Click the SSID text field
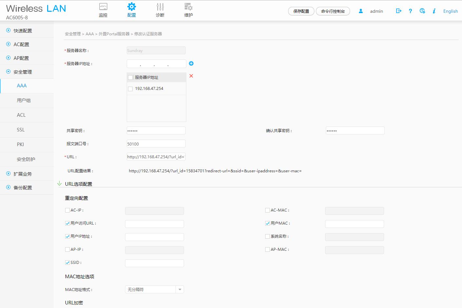 tap(155, 263)
